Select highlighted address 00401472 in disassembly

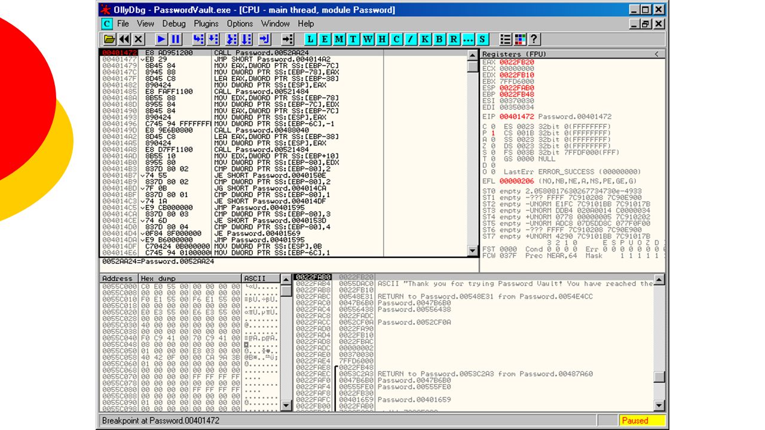tap(120, 53)
